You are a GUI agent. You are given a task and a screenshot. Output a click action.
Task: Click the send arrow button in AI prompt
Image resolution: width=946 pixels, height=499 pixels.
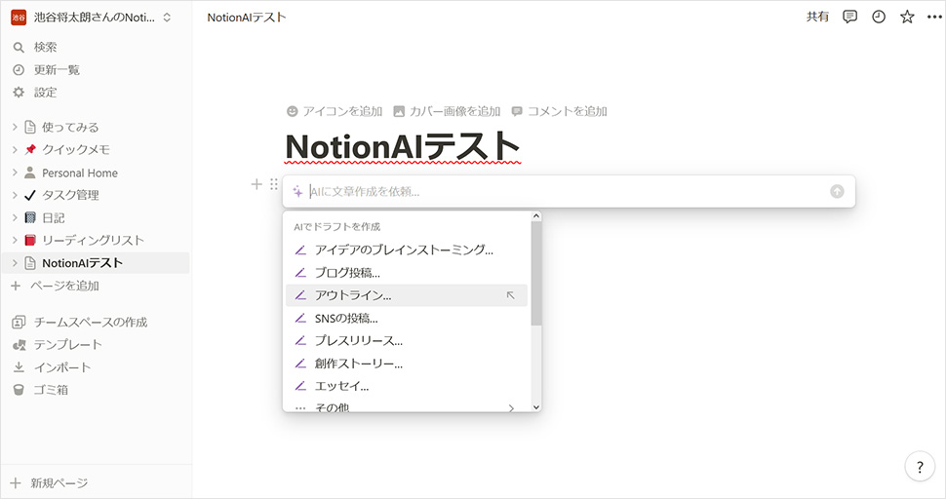837,192
